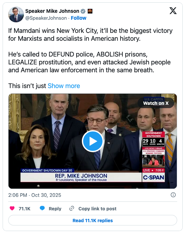Click the affiliation badge beside the verified checkmark
The image size is (186, 233).
coord(90,11)
